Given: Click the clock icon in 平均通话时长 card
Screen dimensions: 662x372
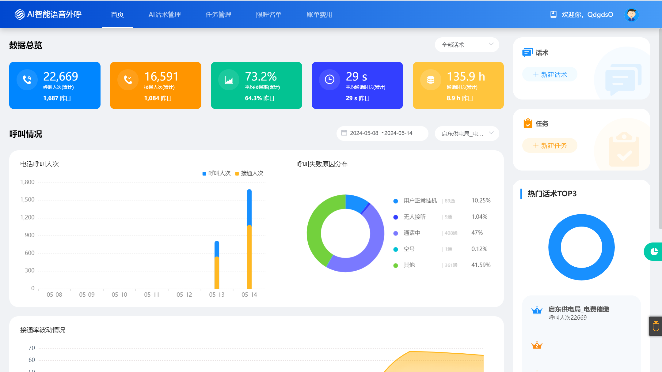Looking at the screenshot, I should [329, 80].
